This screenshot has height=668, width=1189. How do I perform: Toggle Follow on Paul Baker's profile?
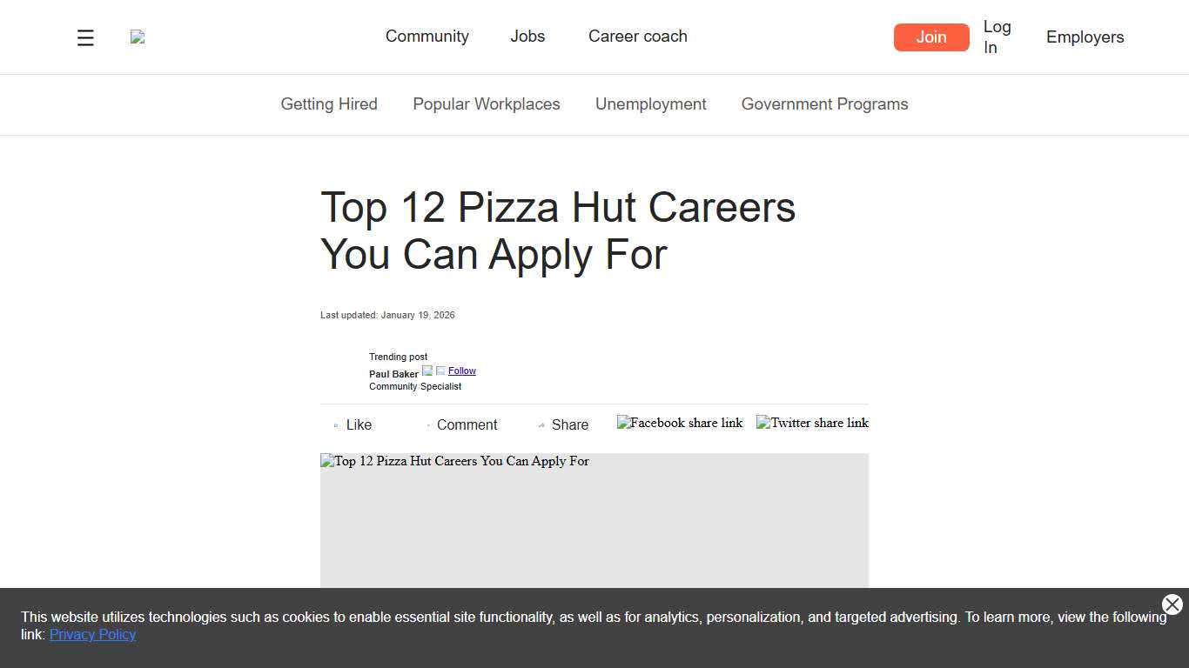click(461, 371)
